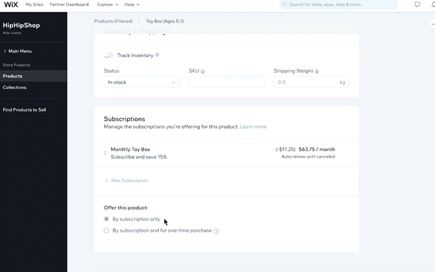Click the one-time purchase info icon
The image size is (435, 272).
[x=217, y=231]
